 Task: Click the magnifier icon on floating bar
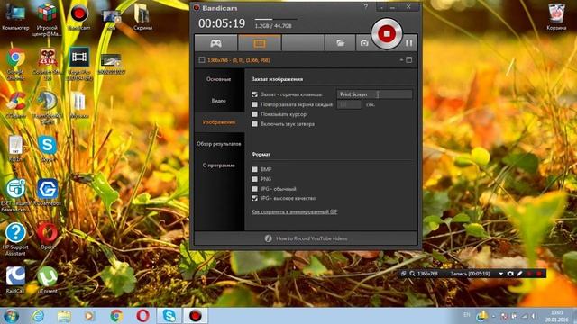(412, 274)
